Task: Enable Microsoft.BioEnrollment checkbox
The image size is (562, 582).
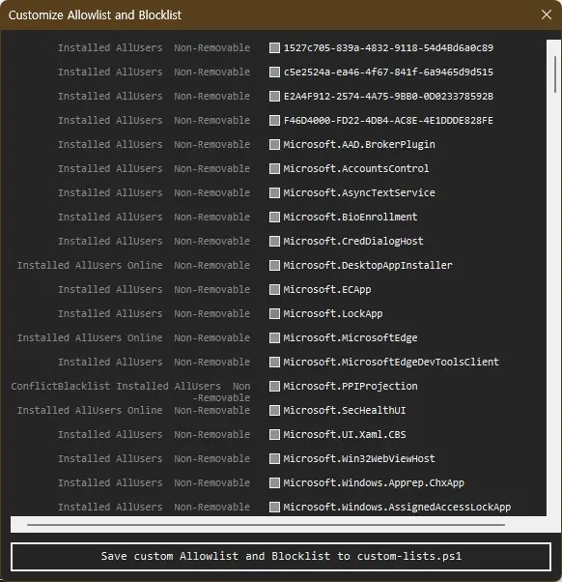Action: coord(274,217)
